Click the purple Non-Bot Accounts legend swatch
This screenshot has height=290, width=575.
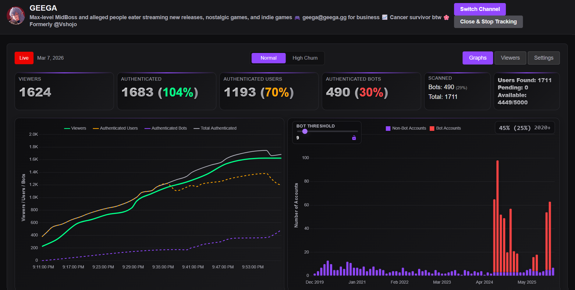pyautogui.click(x=388, y=128)
